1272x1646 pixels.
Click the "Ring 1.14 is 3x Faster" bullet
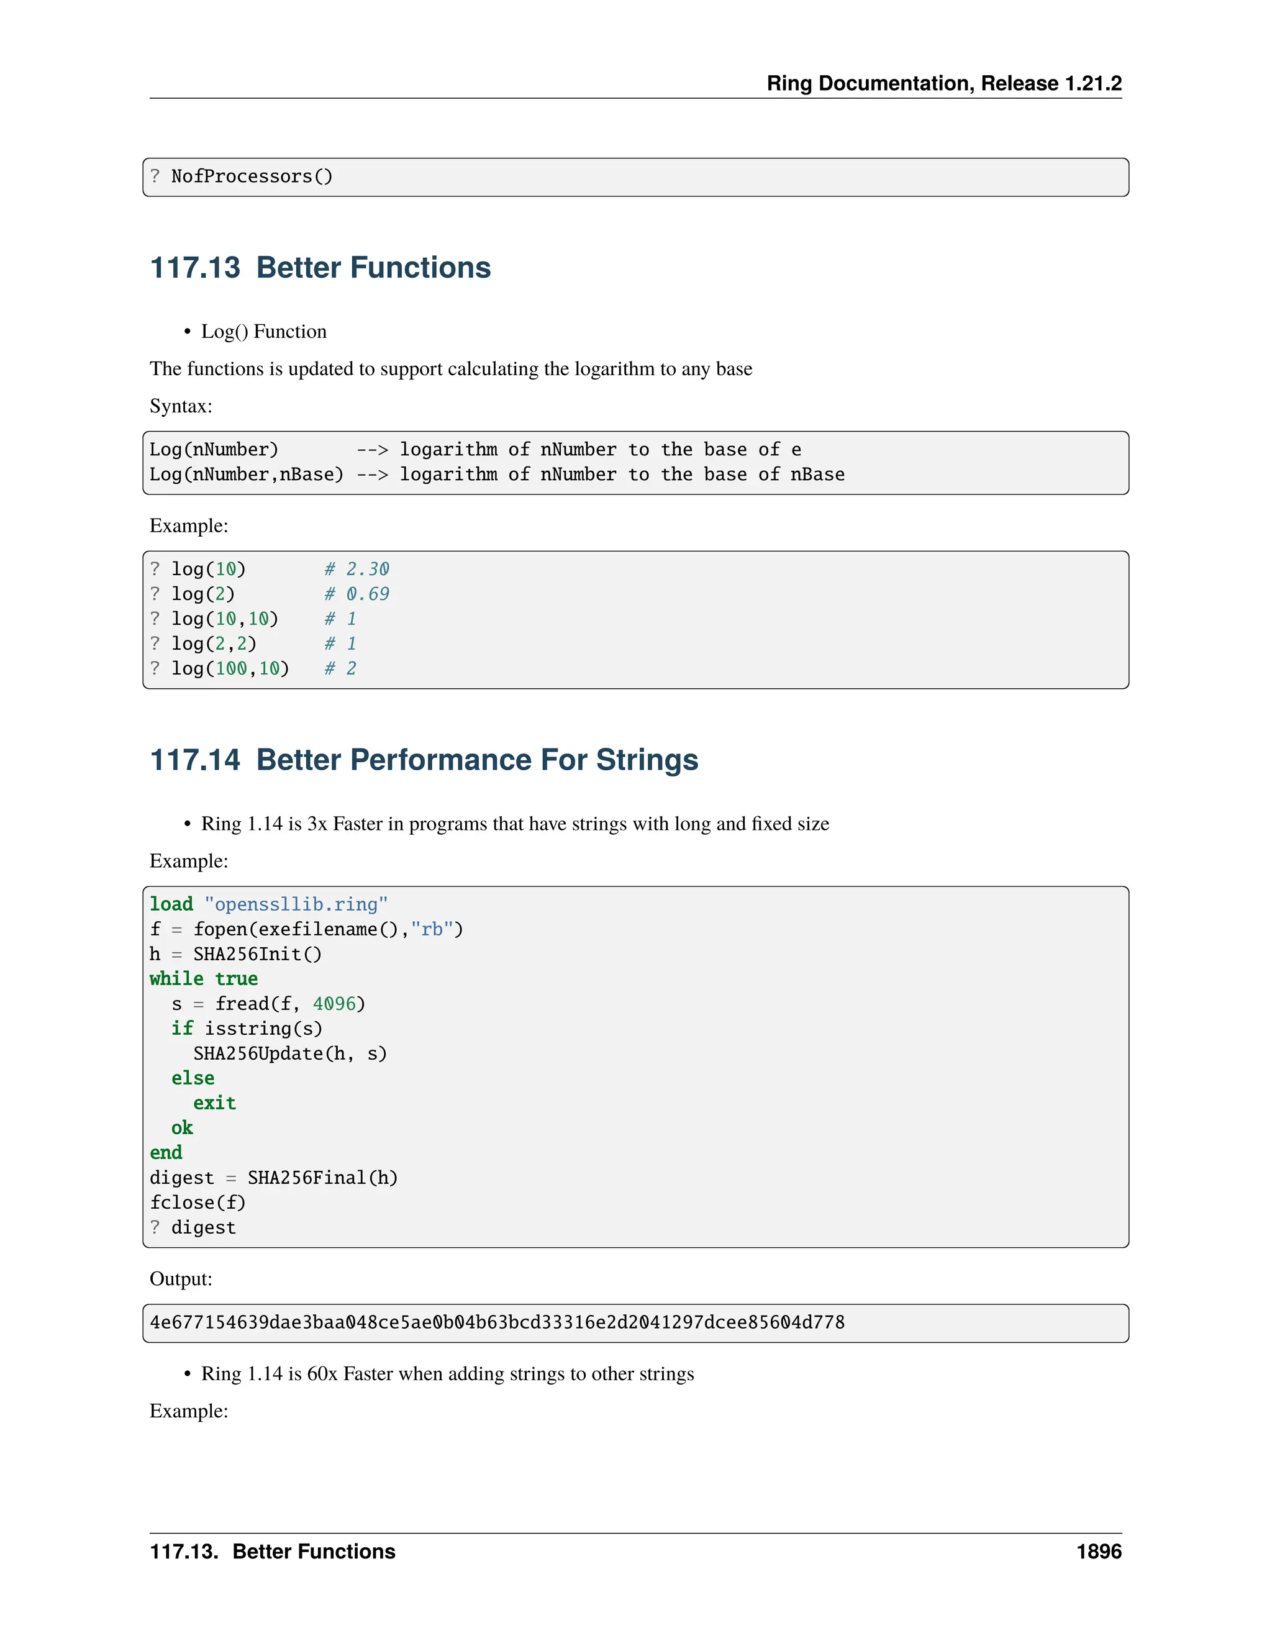tap(515, 824)
